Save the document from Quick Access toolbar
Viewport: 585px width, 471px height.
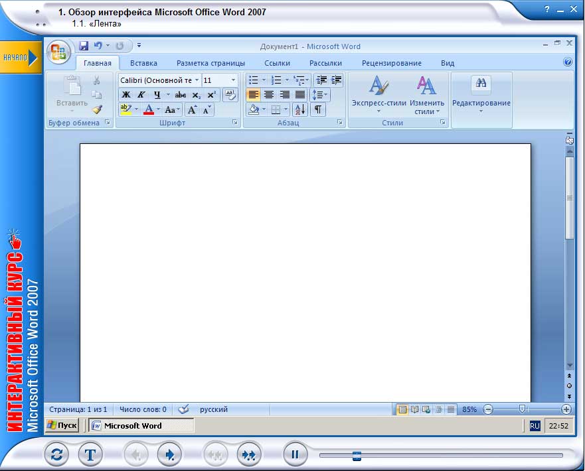[84, 46]
